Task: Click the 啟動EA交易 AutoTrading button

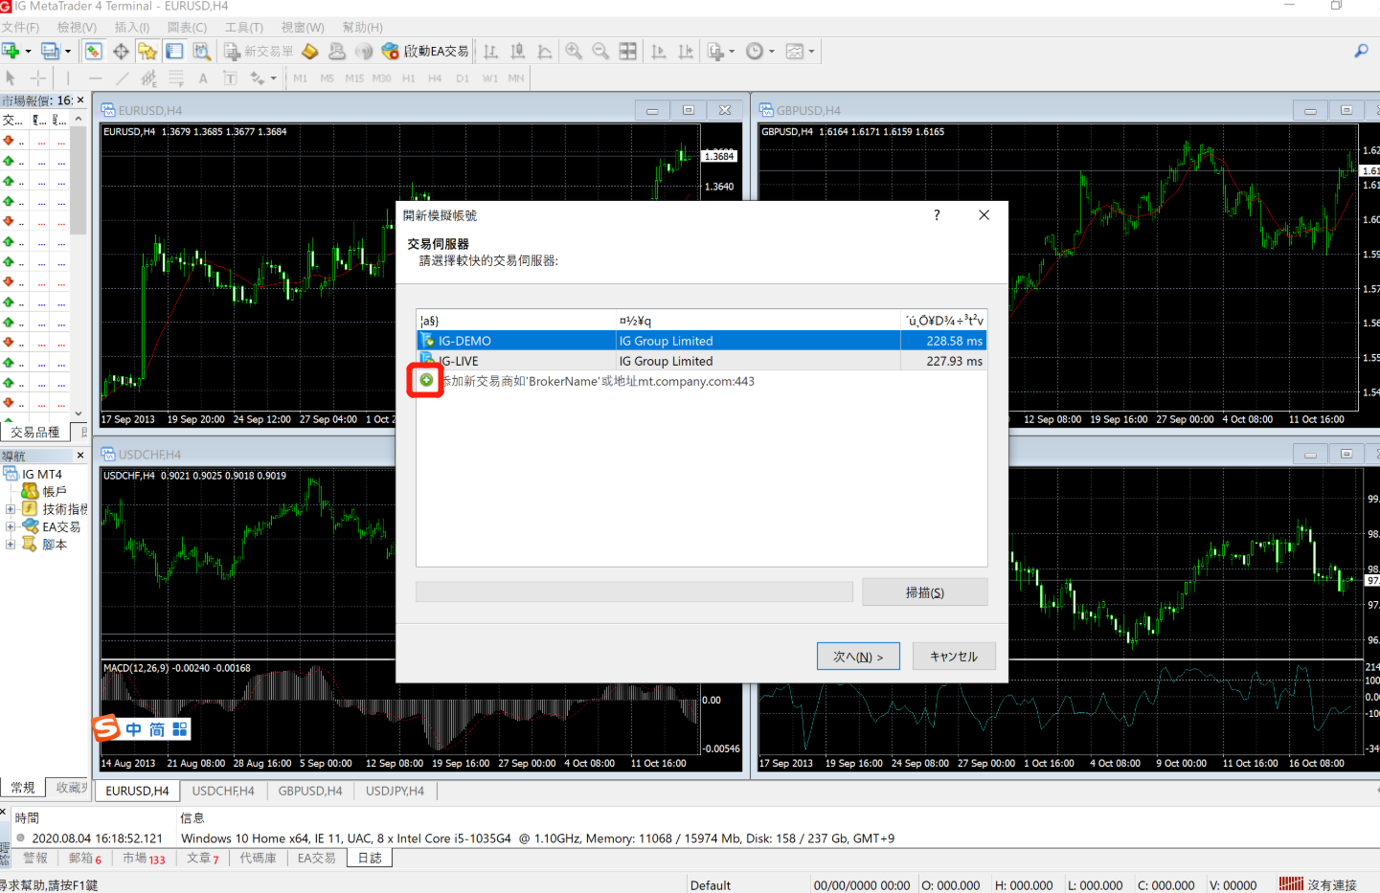Action: tap(425, 51)
